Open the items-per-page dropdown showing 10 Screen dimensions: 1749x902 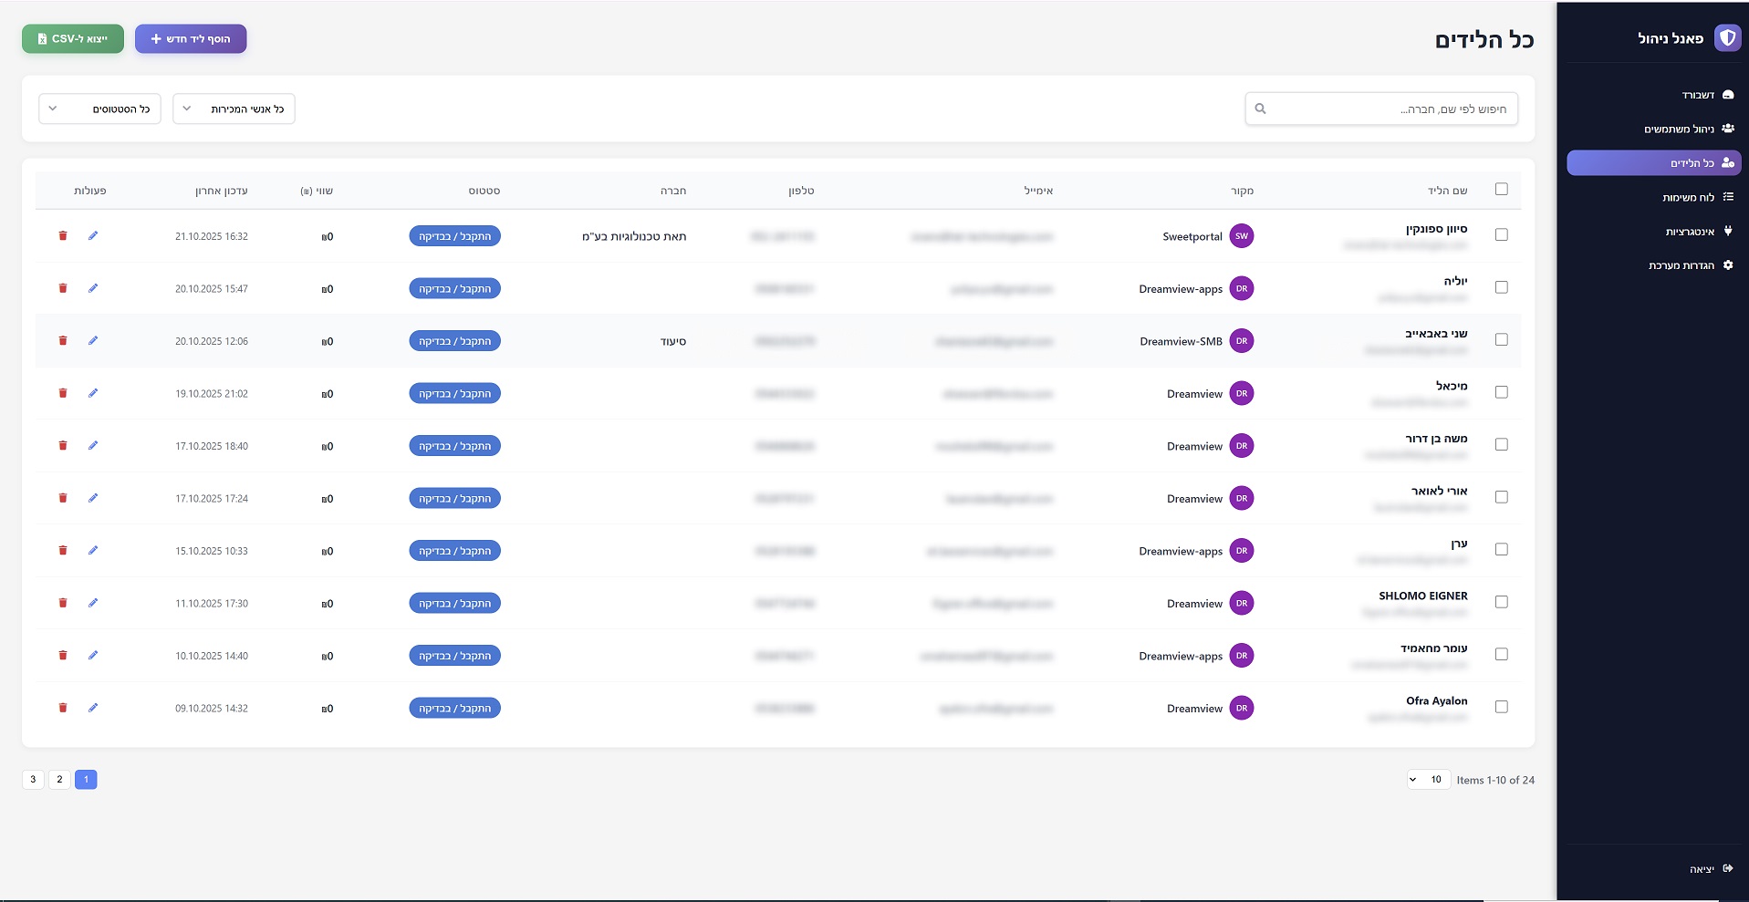(1427, 780)
